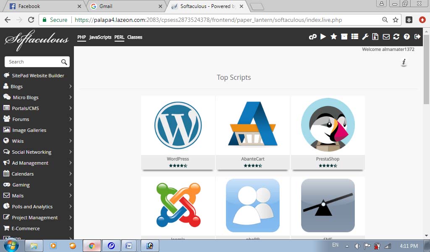This screenshot has width=430, height=252.
Task: Click the archive box installations icon
Action: coord(344,37)
